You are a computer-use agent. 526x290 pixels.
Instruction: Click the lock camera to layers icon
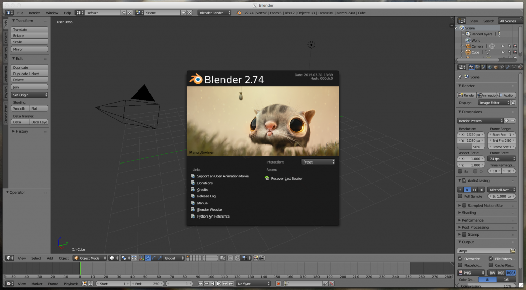(222, 258)
